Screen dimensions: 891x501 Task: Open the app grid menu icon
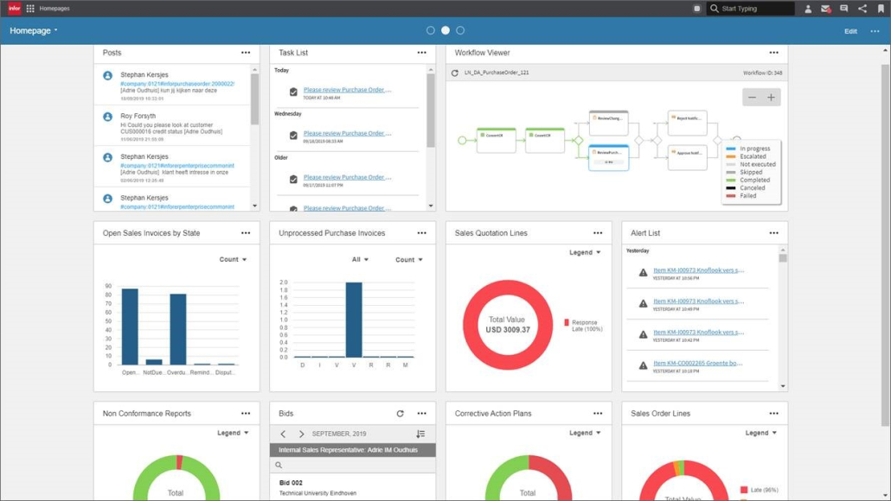coord(30,9)
